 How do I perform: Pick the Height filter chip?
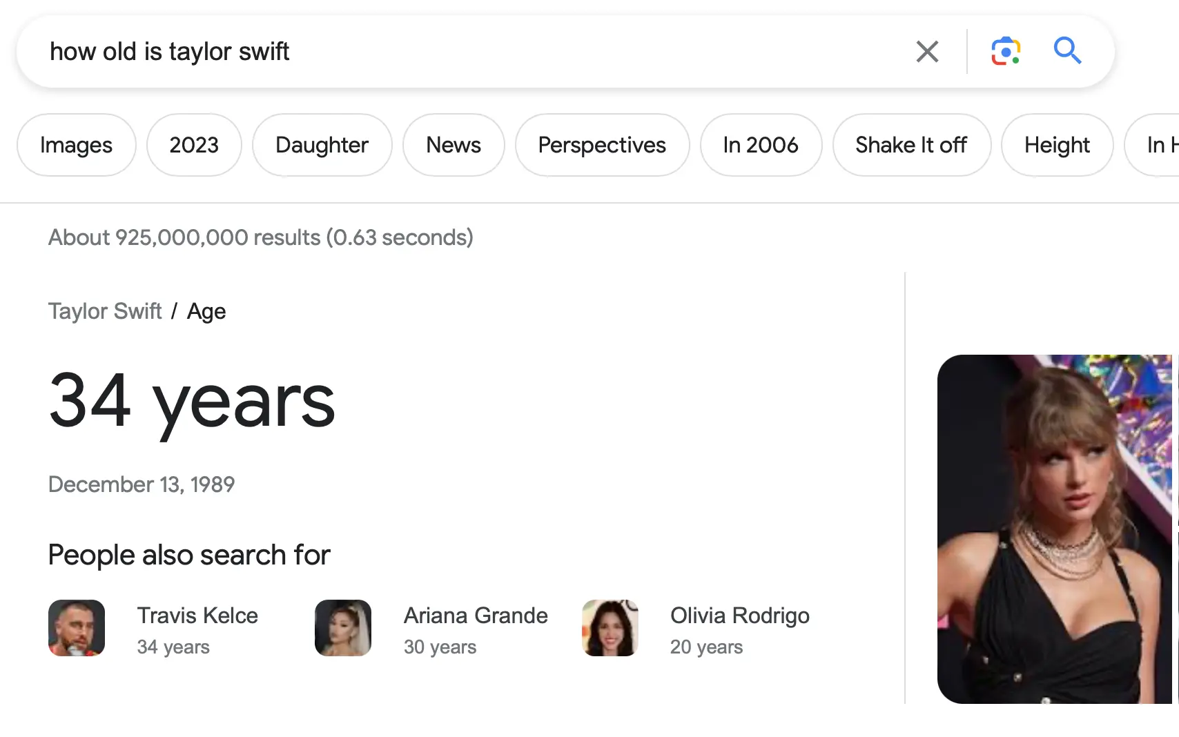[x=1057, y=145]
